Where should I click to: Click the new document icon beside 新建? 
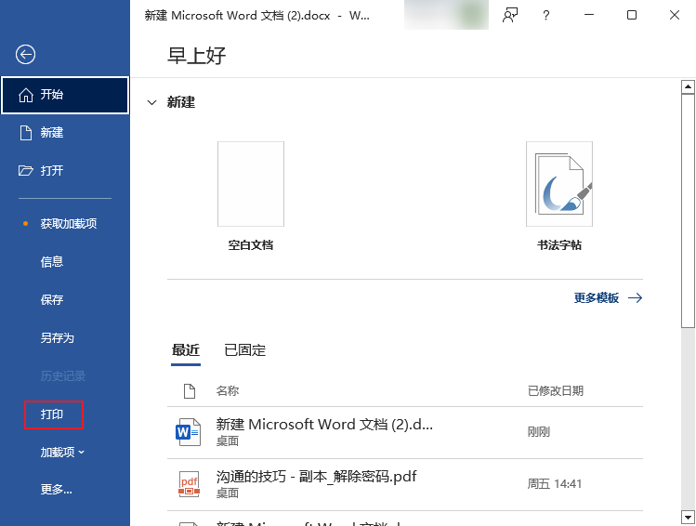(26, 133)
